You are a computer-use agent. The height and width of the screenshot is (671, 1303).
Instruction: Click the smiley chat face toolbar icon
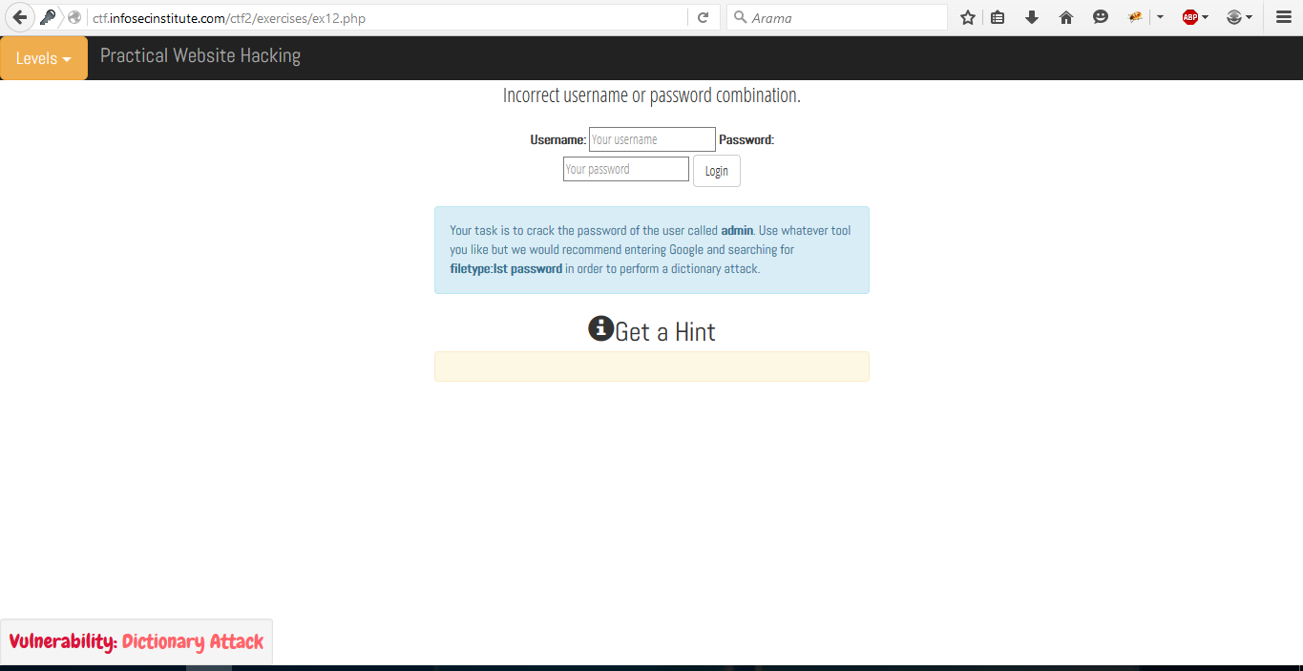coord(1101,17)
